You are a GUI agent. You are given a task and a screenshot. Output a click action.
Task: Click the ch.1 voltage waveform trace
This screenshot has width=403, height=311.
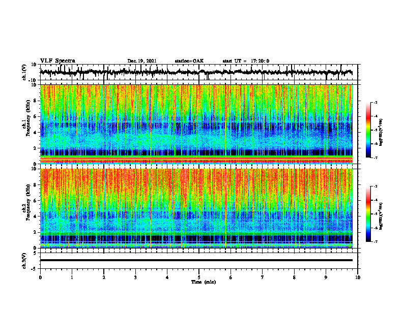pyautogui.click(x=196, y=72)
